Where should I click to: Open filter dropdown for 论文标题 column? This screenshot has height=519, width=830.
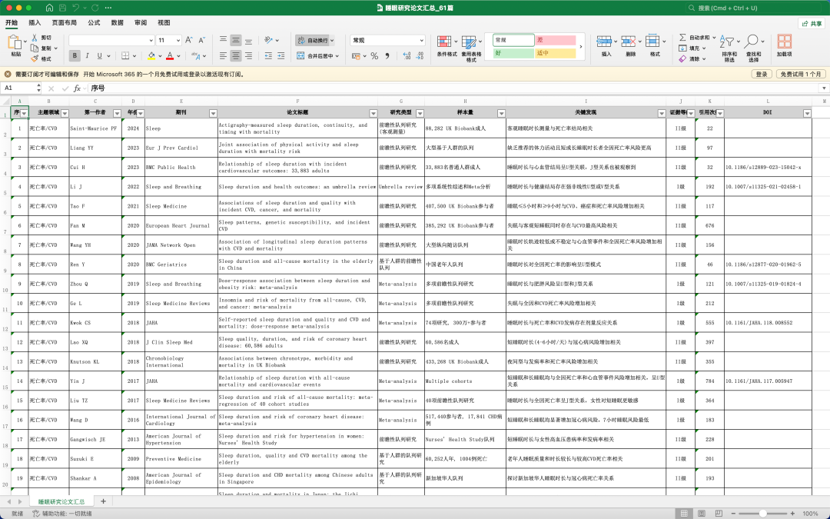373,113
